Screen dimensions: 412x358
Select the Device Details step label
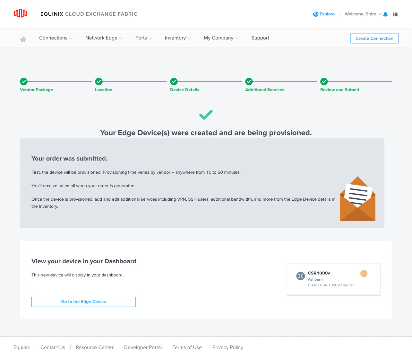[x=185, y=90]
